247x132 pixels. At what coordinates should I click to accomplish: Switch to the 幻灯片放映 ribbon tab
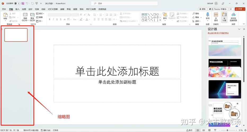tap(53, 9)
